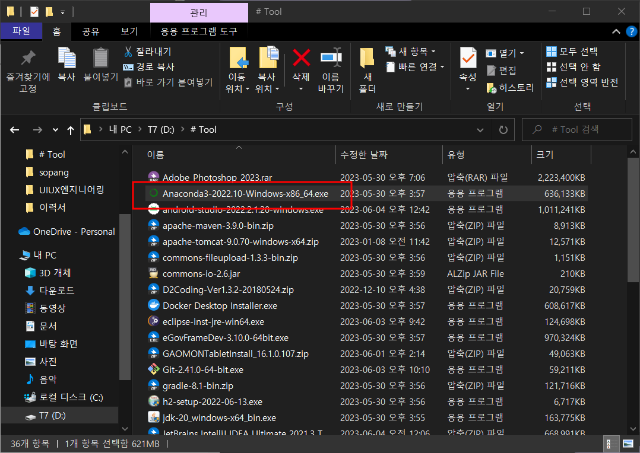Open sopang folder in navigation pane

pyautogui.click(x=53, y=173)
